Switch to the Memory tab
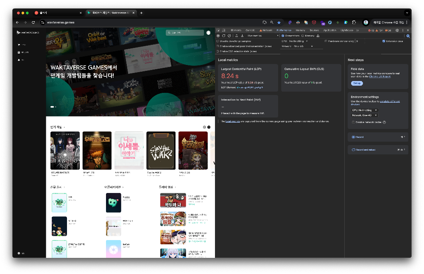Viewport: 424px width, 274px height. click(x=301, y=30)
